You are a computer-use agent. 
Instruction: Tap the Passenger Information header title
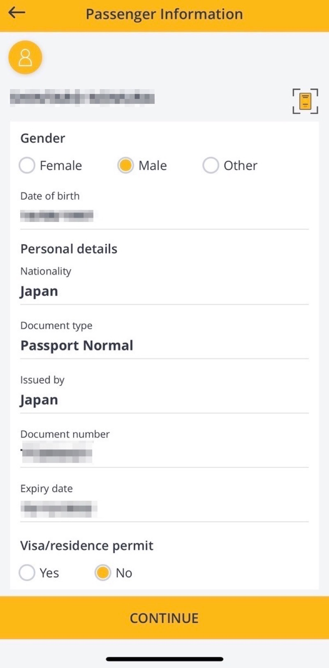pos(164,14)
